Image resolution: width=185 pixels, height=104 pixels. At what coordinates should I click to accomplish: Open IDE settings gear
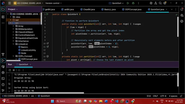click(165, 3)
